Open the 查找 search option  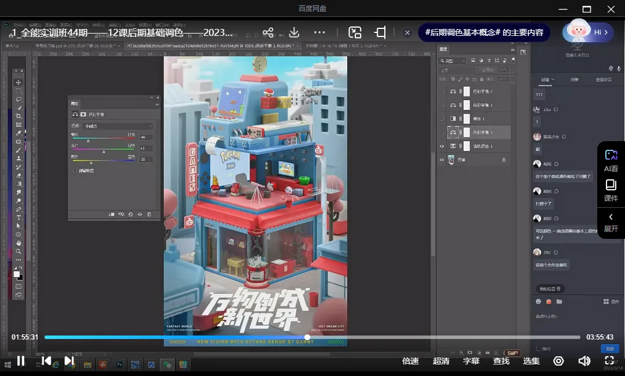(501, 361)
